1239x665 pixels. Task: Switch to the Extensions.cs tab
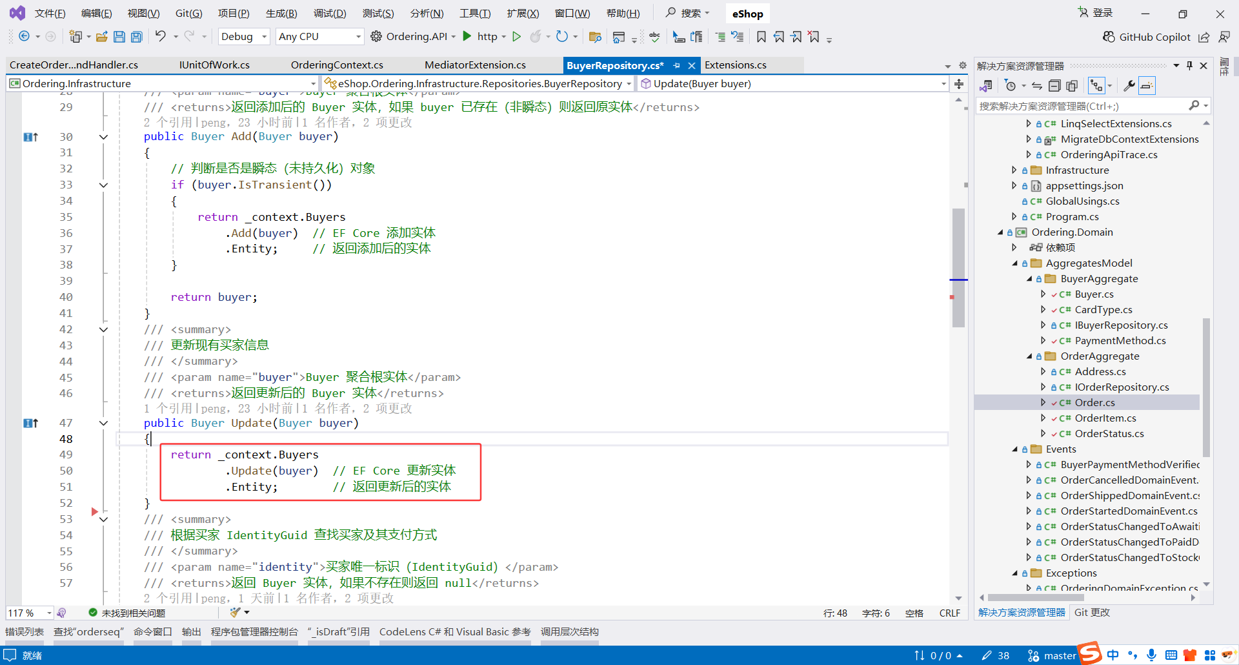point(736,65)
